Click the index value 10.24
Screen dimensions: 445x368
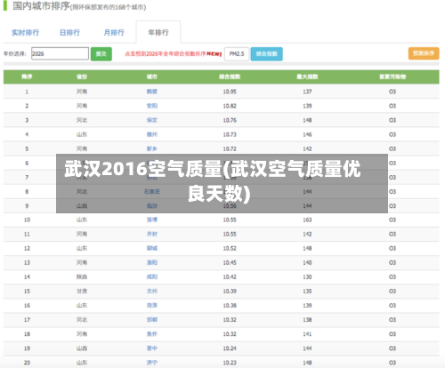(x=230, y=348)
